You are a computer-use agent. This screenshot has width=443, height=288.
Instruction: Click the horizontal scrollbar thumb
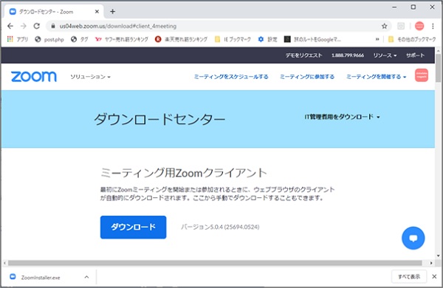pyautogui.click(x=215, y=263)
